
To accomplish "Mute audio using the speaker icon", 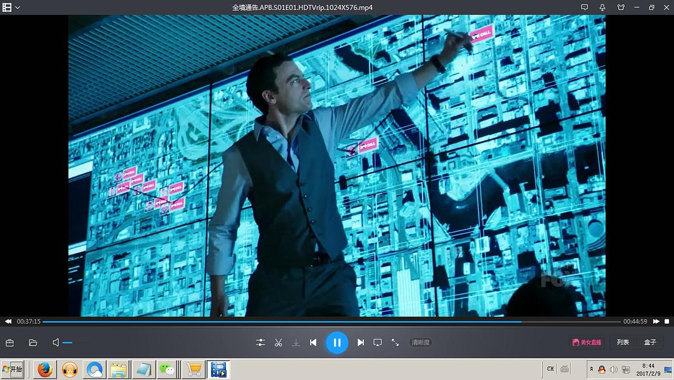I will [56, 343].
